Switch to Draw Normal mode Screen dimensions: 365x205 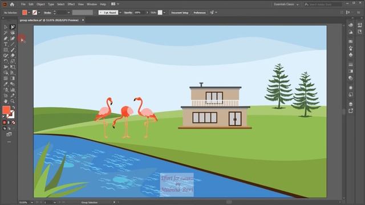(x=5, y=128)
